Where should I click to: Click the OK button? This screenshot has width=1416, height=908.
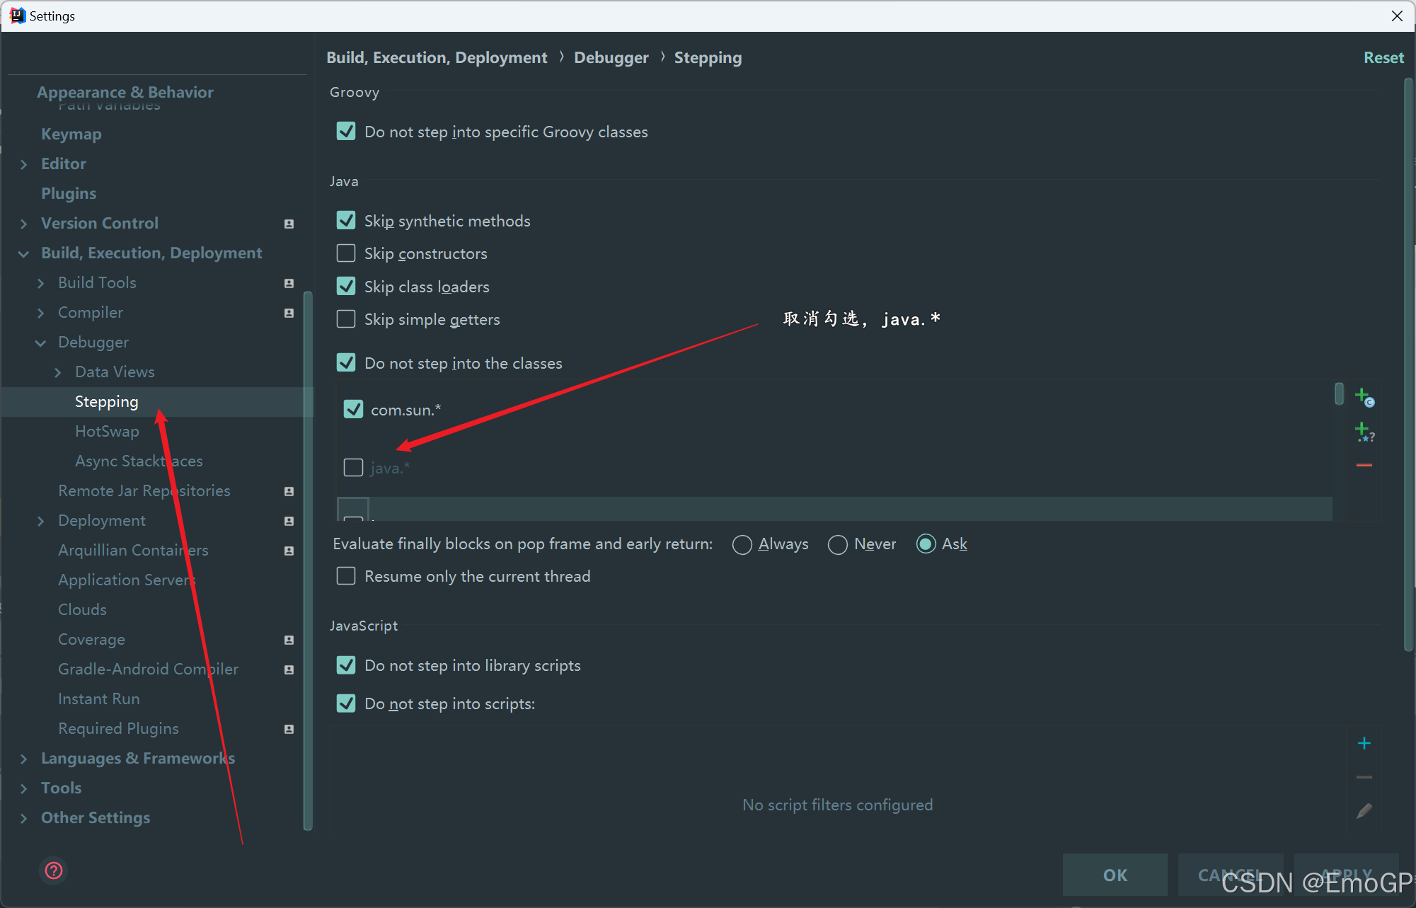pos(1115,875)
